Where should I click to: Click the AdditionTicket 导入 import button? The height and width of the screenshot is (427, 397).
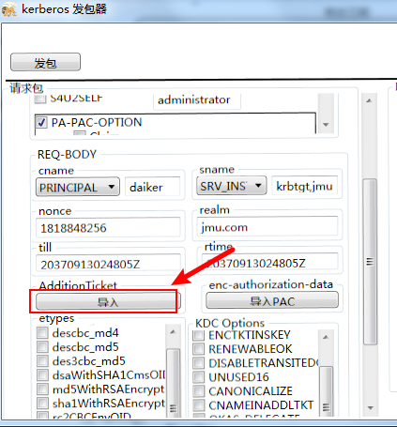point(107,301)
